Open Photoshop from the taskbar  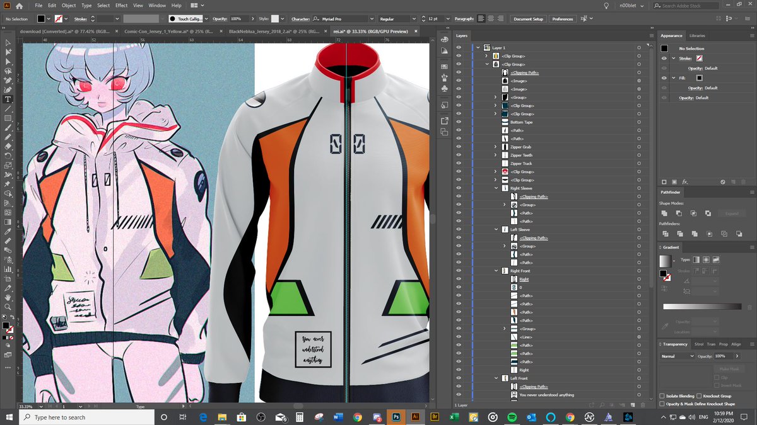pos(396,417)
